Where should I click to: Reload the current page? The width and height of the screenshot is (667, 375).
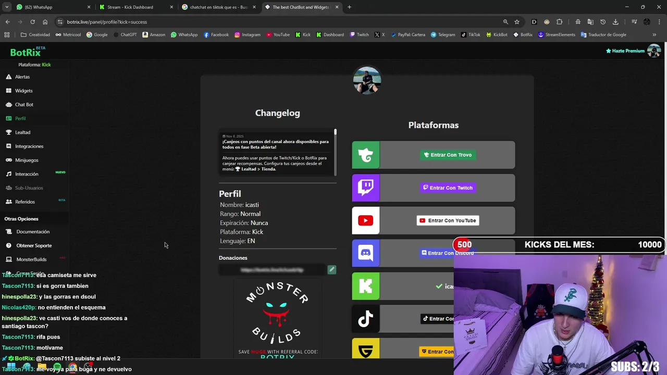(32, 22)
